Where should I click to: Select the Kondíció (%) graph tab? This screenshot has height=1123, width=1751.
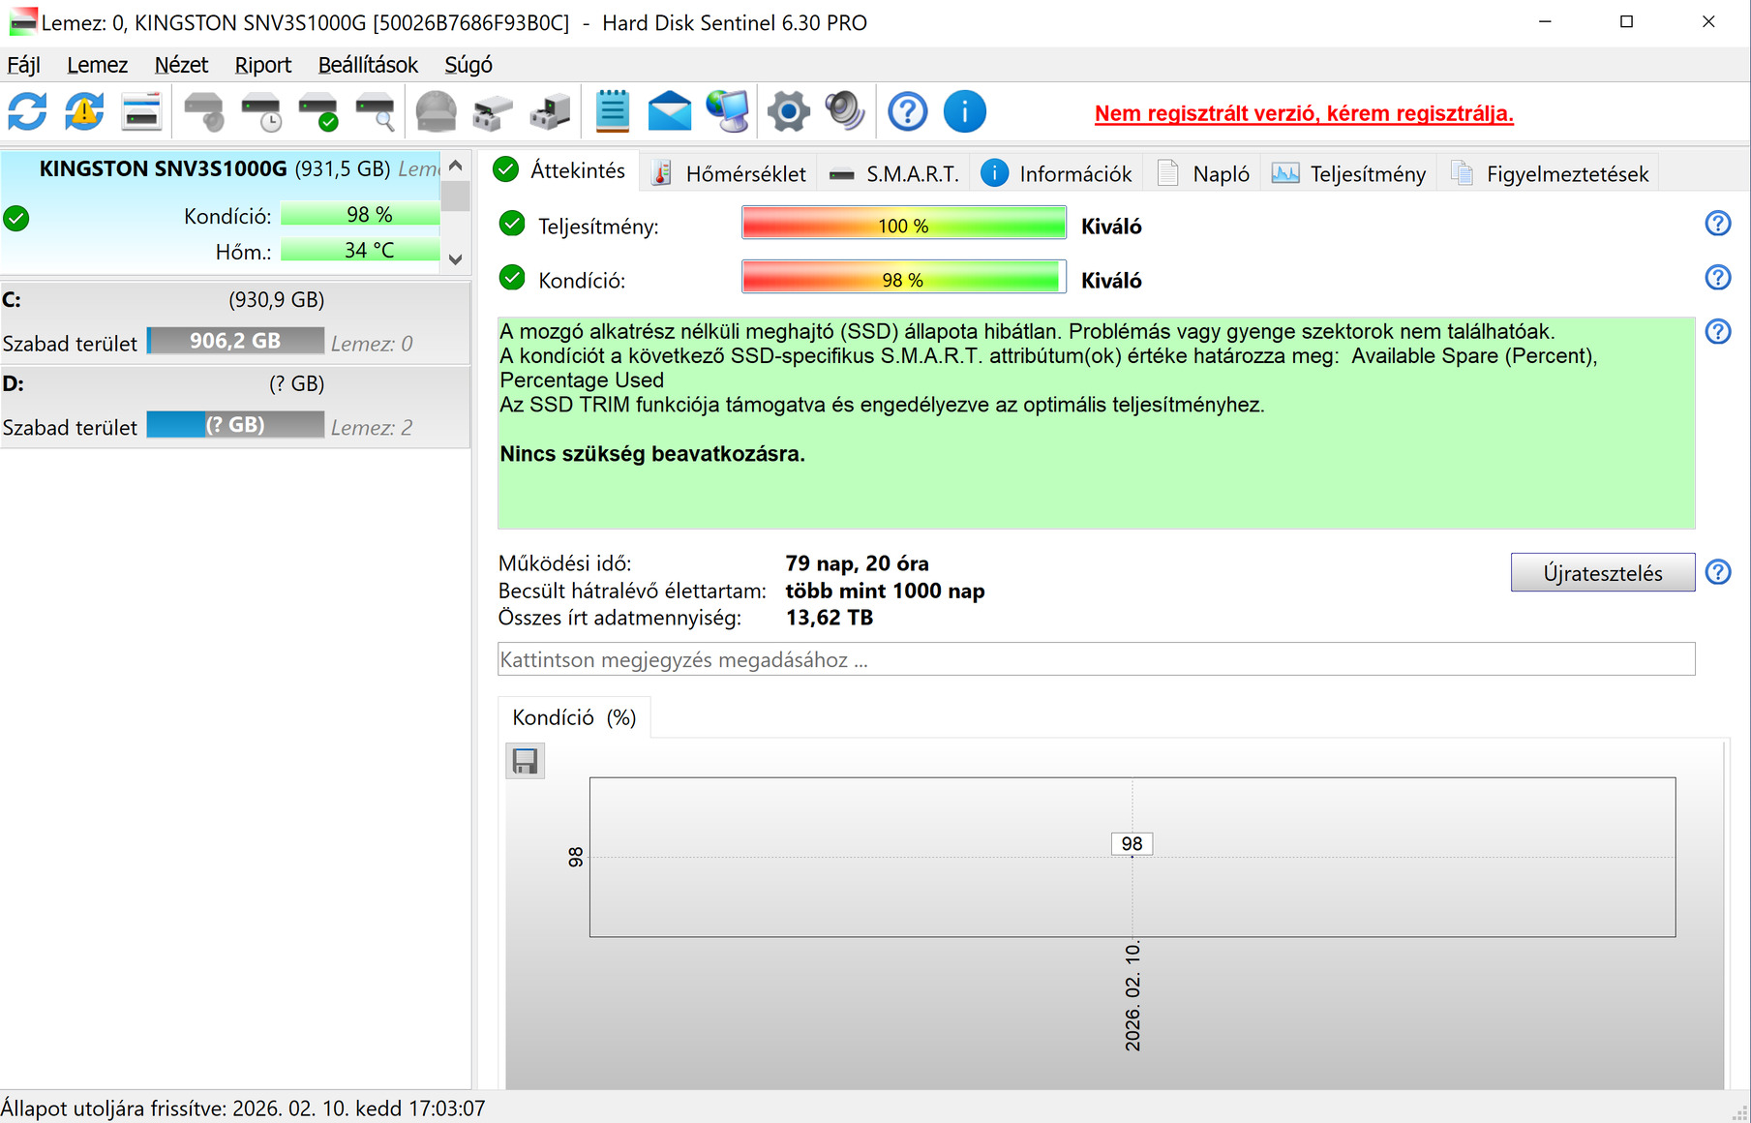point(574,717)
